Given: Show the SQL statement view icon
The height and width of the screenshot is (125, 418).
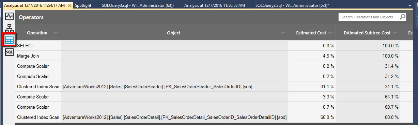Looking at the screenshot, I should [10, 52].
